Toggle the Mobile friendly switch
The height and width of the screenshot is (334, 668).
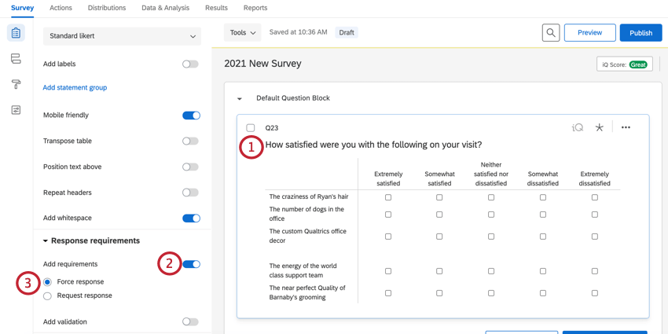tap(191, 116)
